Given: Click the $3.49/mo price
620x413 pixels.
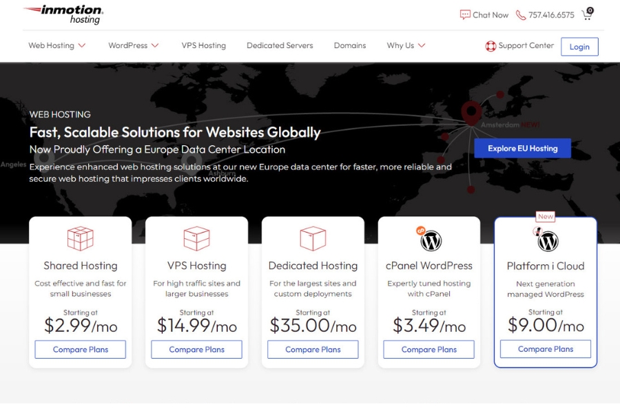Looking at the screenshot, I should pyautogui.click(x=429, y=326).
